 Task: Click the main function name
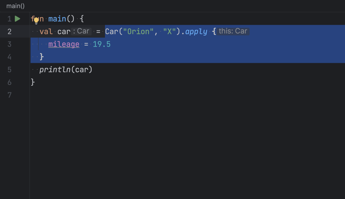point(57,19)
